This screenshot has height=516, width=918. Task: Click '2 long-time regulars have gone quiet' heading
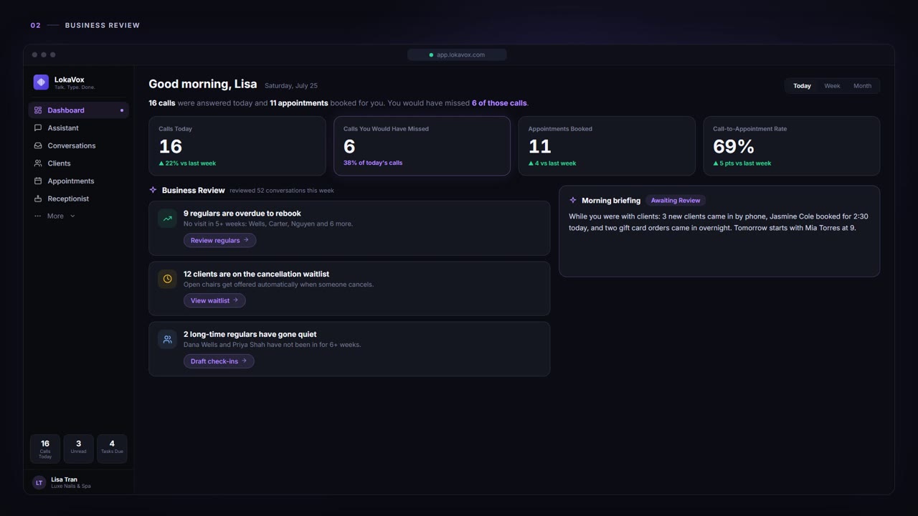pyautogui.click(x=250, y=334)
